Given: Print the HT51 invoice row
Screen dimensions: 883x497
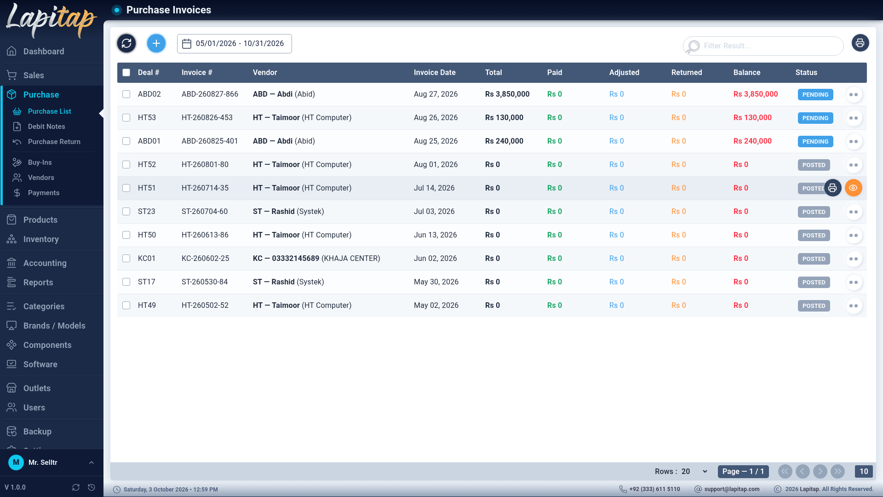Looking at the screenshot, I should pyautogui.click(x=832, y=188).
